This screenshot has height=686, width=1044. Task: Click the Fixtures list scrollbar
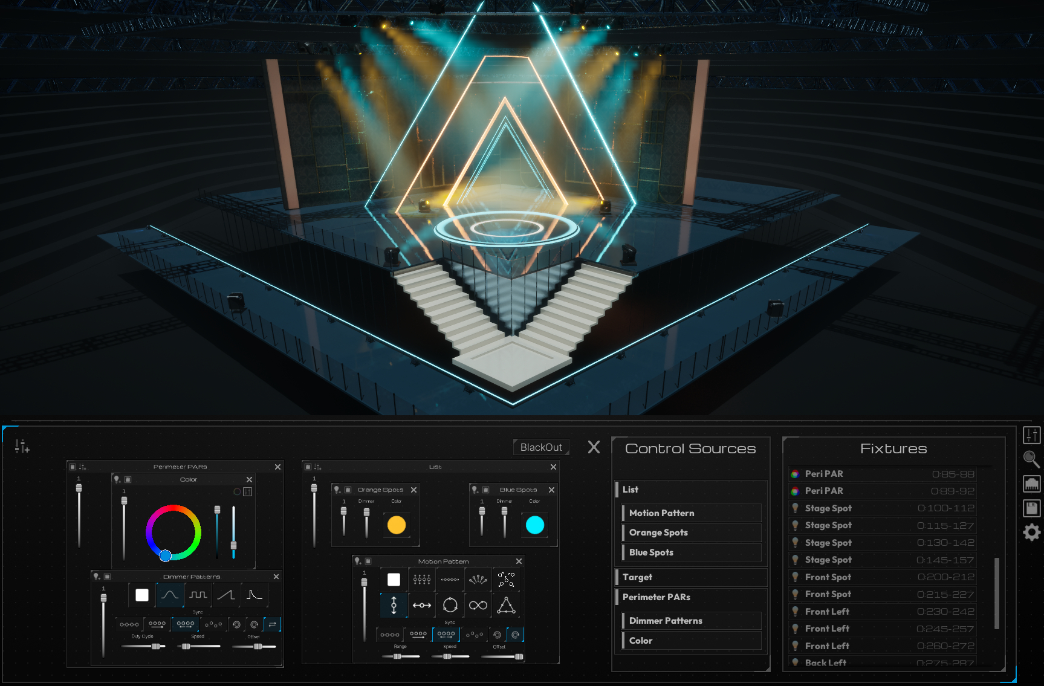(997, 594)
